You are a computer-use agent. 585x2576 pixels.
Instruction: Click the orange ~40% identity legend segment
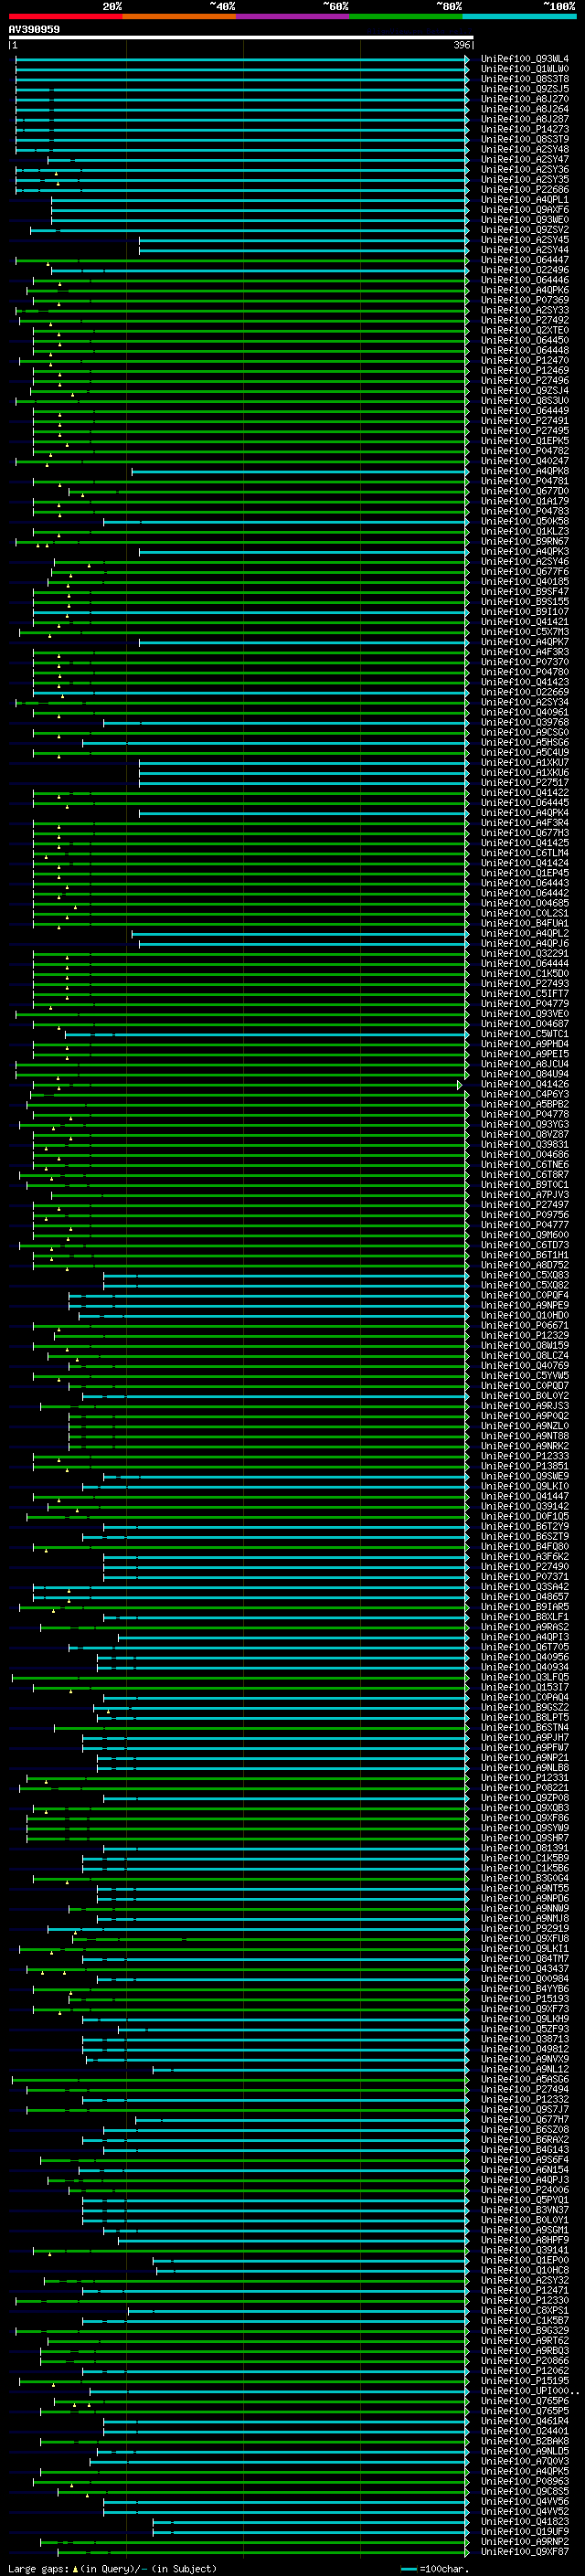(179, 16)
